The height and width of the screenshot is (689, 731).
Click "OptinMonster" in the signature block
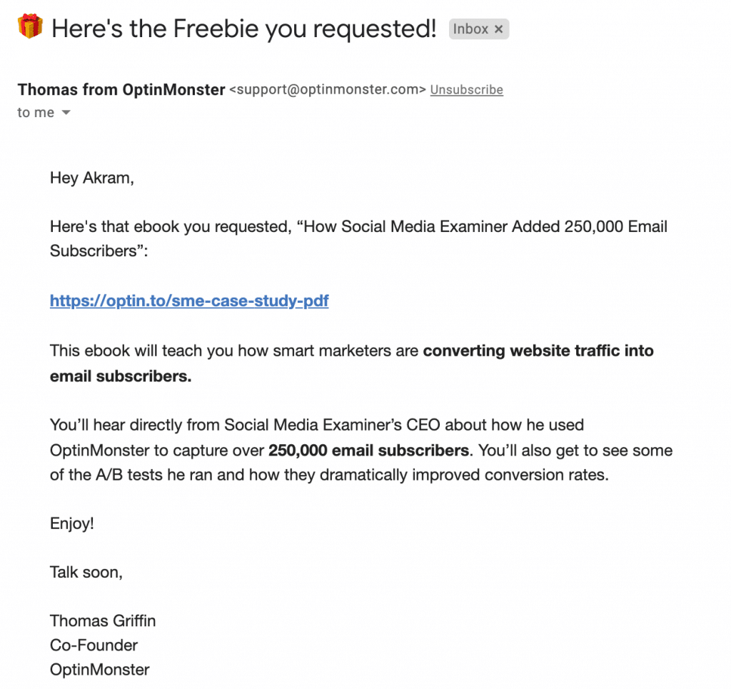pyautogui.click(x=99, y=670)
